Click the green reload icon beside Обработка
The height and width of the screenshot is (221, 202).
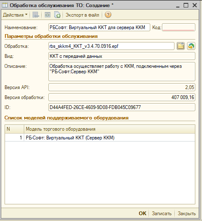[x=191, y=46]
